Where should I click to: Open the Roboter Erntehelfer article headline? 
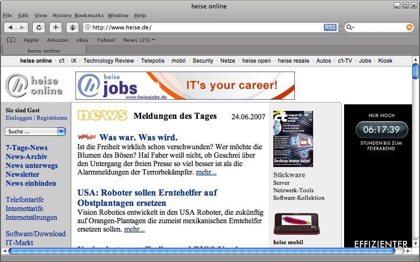point(147,197)
